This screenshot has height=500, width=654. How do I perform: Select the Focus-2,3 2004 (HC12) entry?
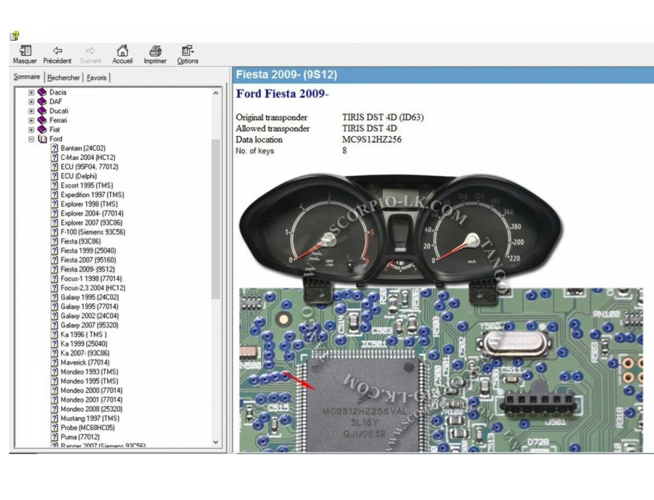[x=93, y=288]
